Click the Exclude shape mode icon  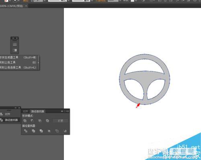coord(47,121)
